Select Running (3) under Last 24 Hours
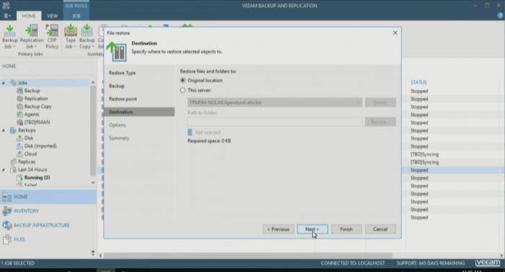This screenshot has width=505, height=272. (37, 177)
